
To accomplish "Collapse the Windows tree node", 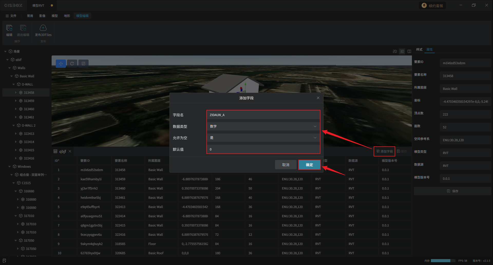I will pos(10,167).
